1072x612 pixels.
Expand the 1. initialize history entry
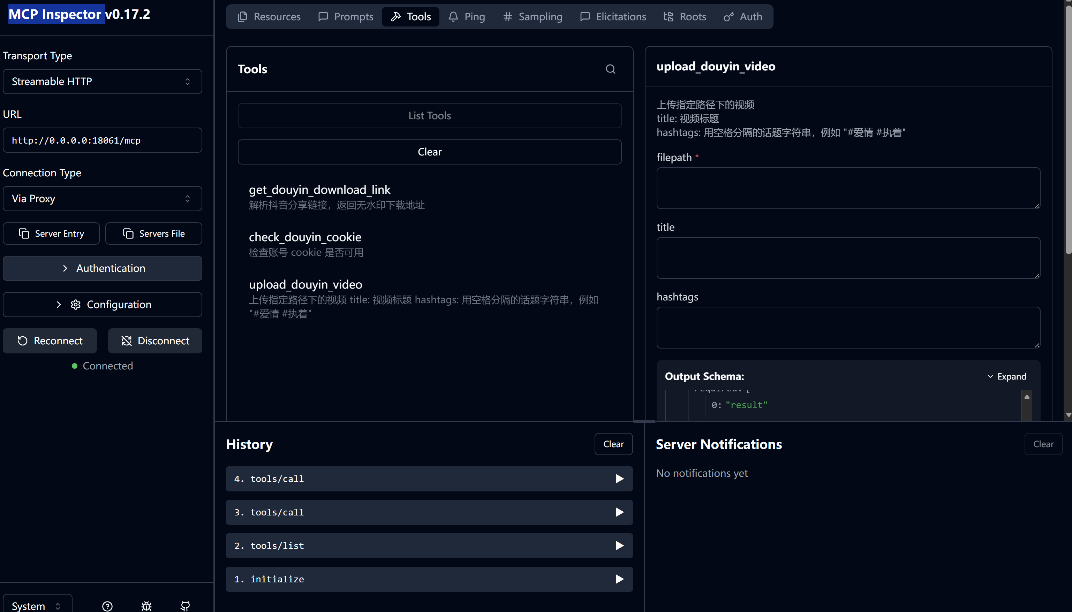click(429, 579)
